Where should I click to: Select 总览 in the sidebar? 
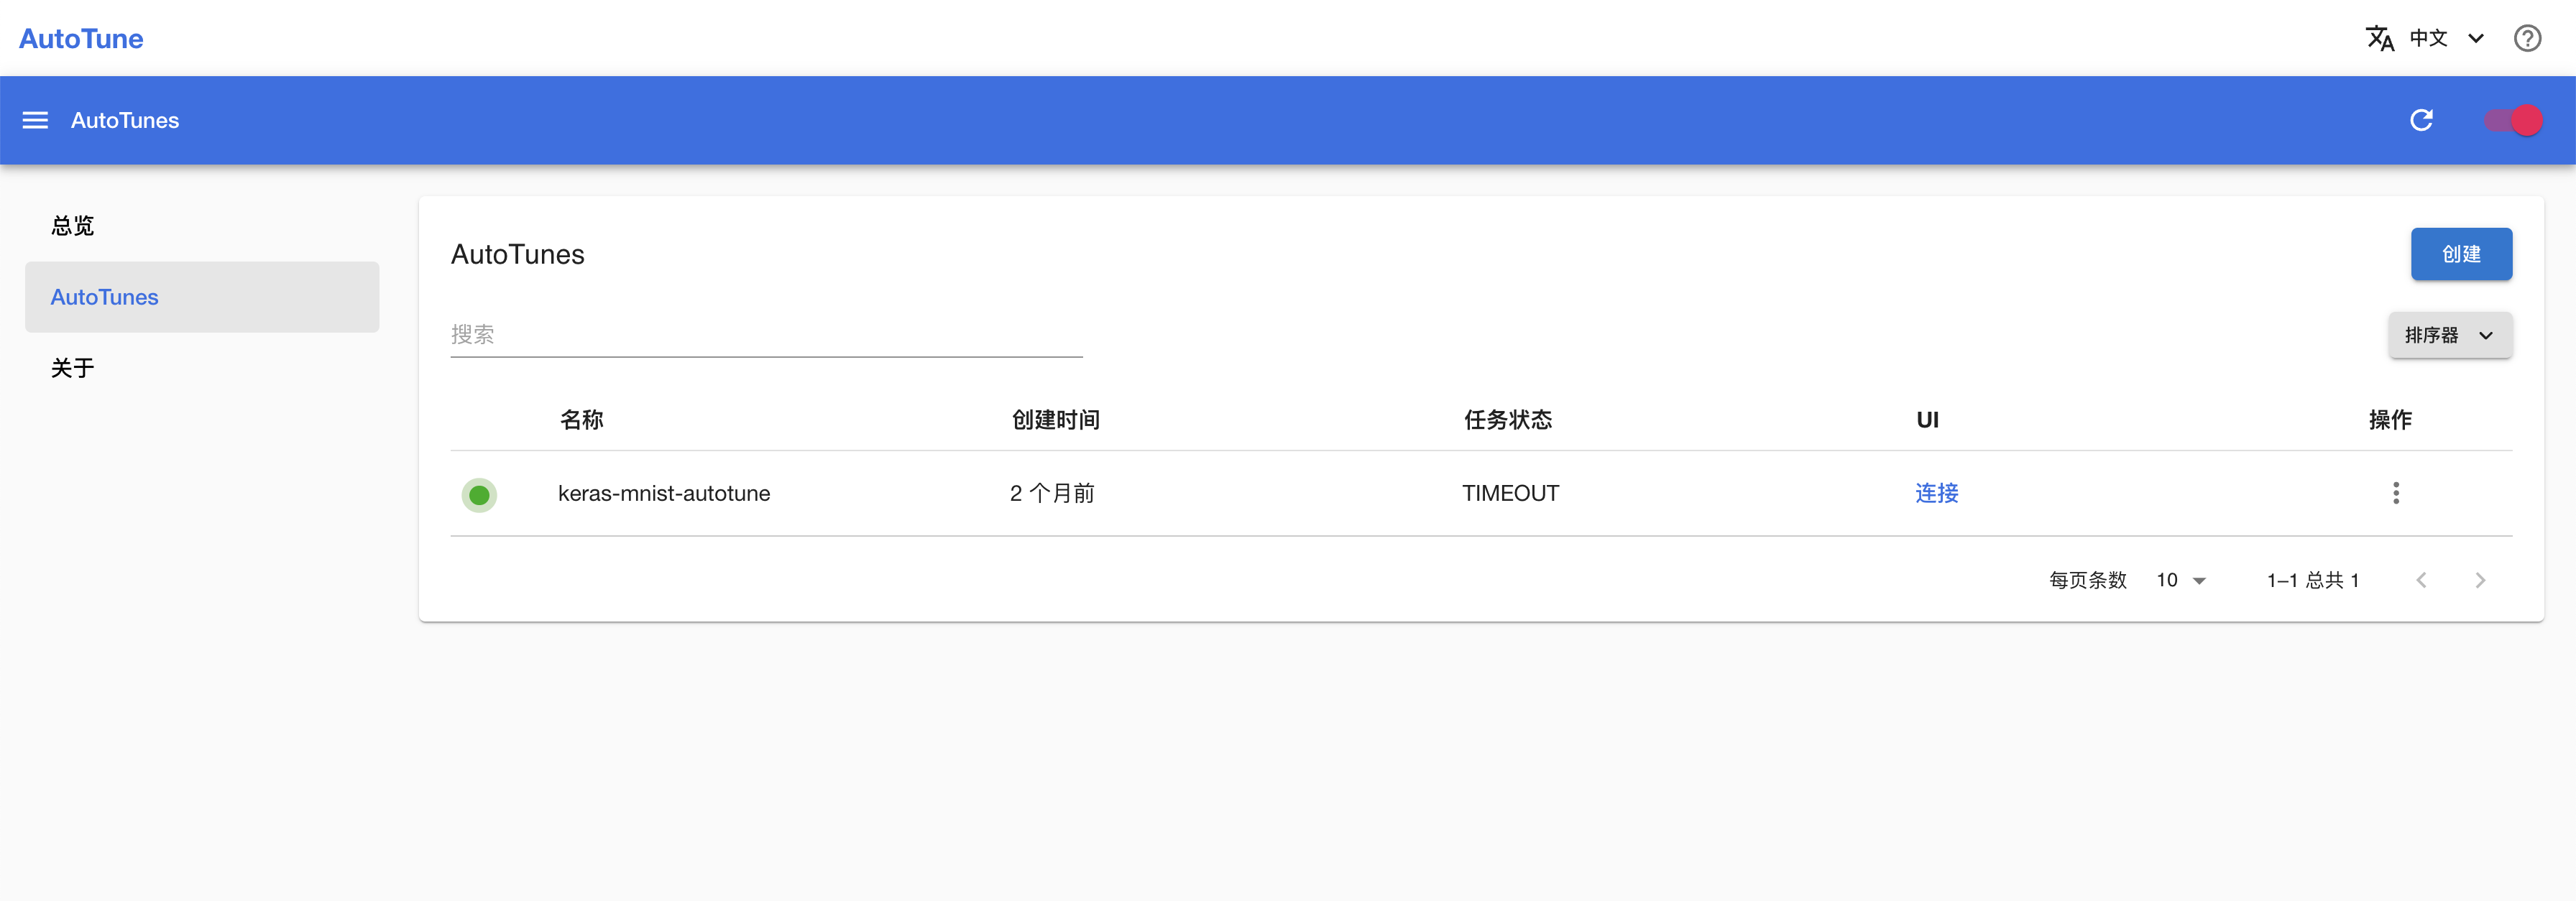pyautogui.click(x=202, y=225)
